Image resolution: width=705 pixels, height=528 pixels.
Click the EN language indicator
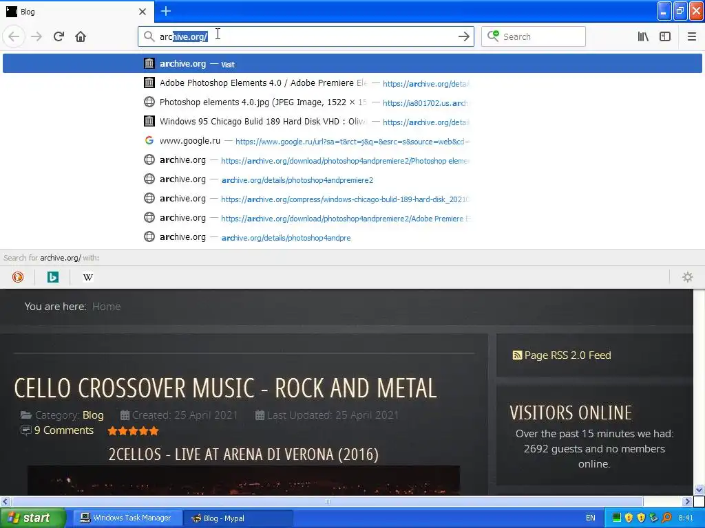[590, 518]
